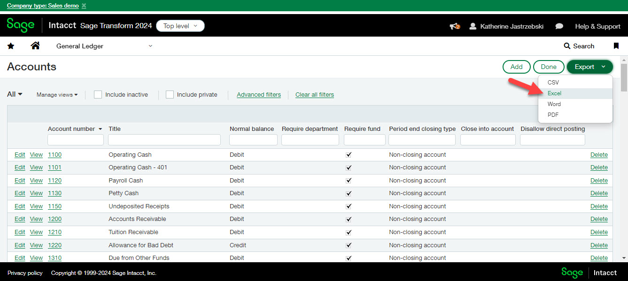
Task: Select Excel from the Export menu
Action: pyautogui.click(x=554, y=93)
